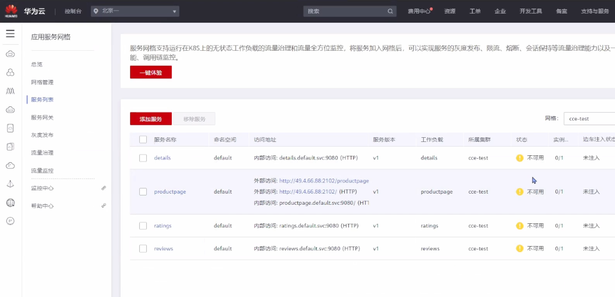
Task: Check the box for the details service
Action: tap(143, 158)
